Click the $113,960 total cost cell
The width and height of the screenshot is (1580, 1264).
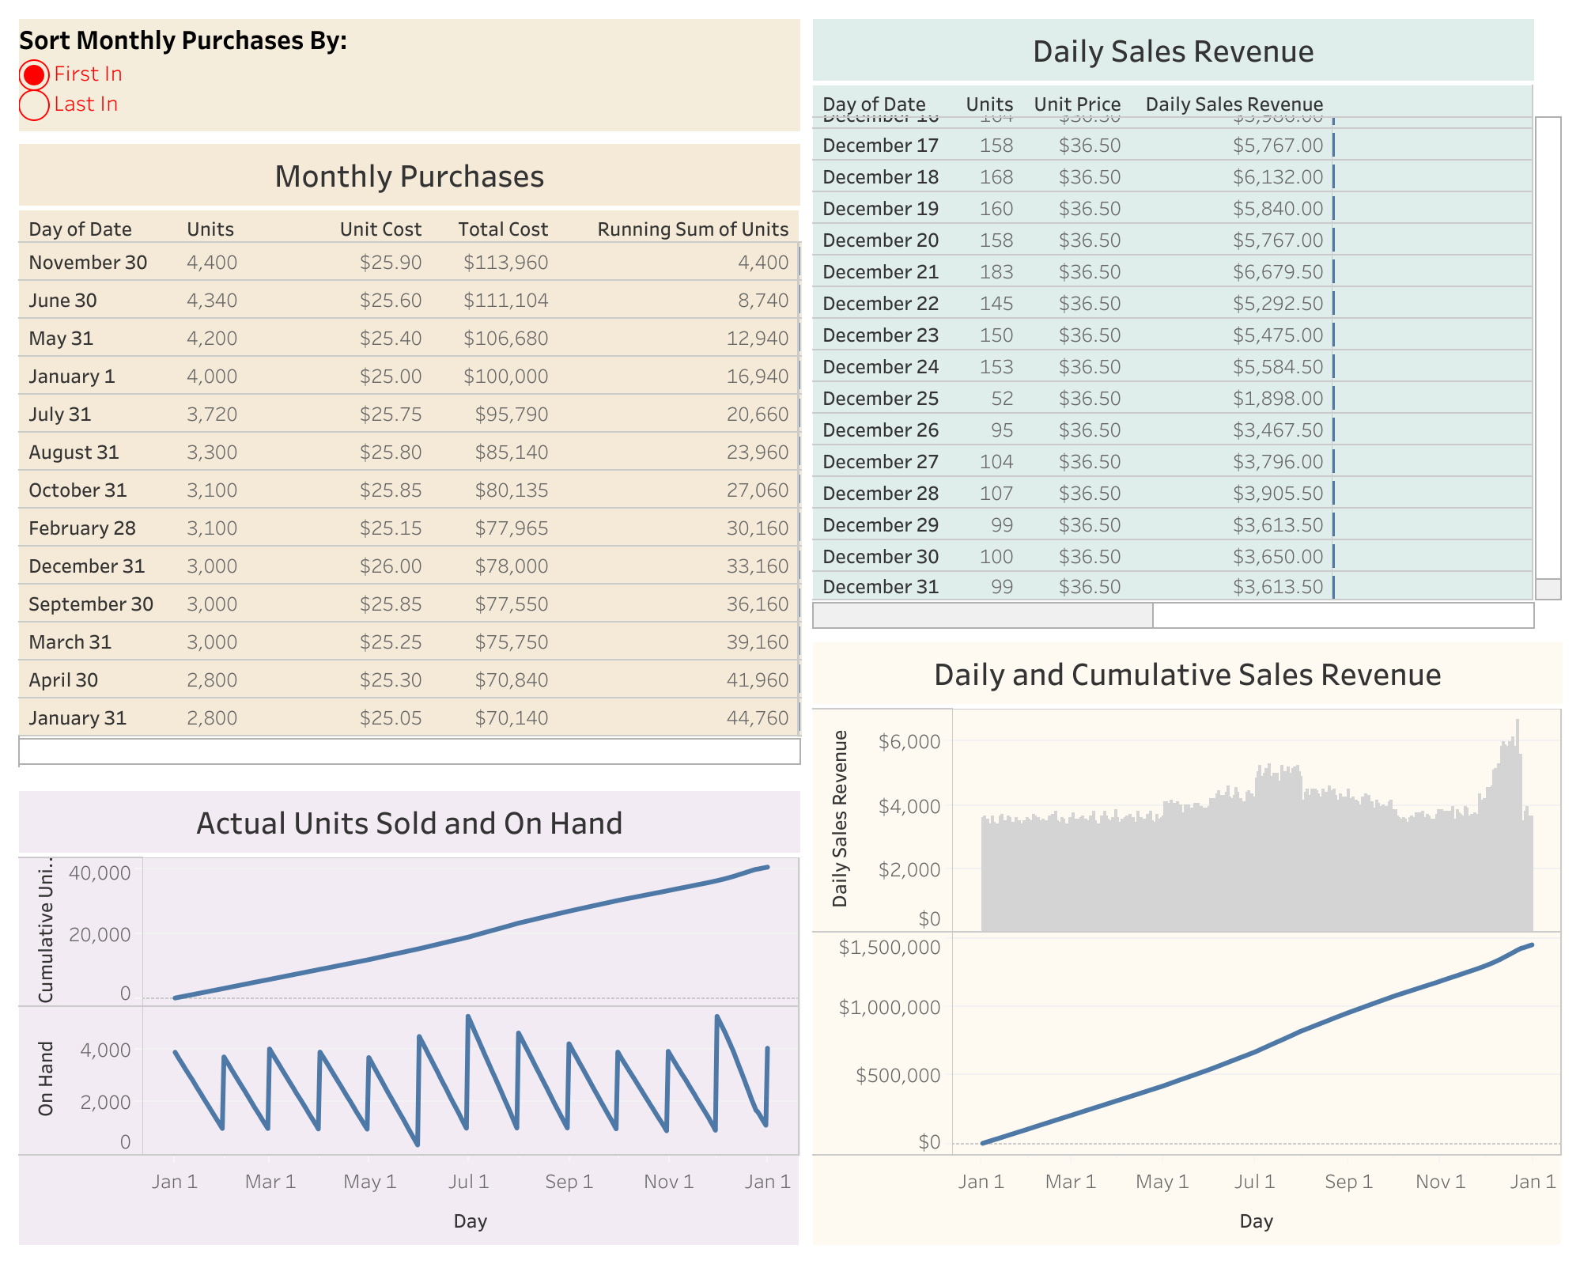(x=505, y=263)
